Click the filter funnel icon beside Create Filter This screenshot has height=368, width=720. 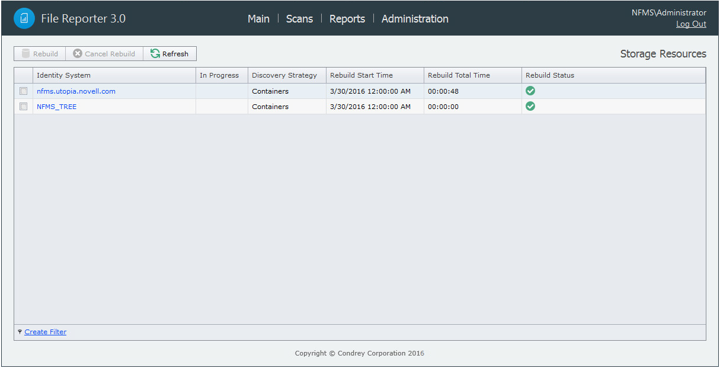click(20, 332)
